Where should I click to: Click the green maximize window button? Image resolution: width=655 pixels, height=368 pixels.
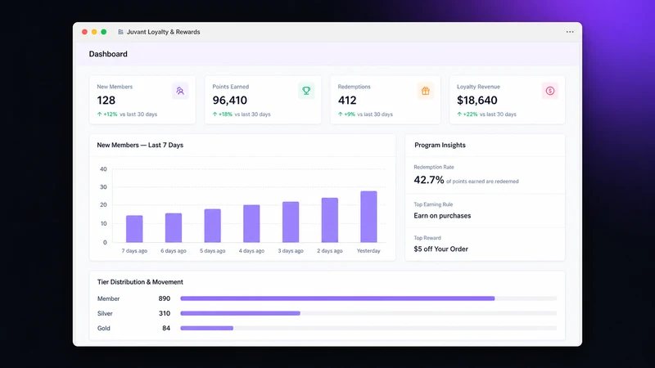coord(104,32)
